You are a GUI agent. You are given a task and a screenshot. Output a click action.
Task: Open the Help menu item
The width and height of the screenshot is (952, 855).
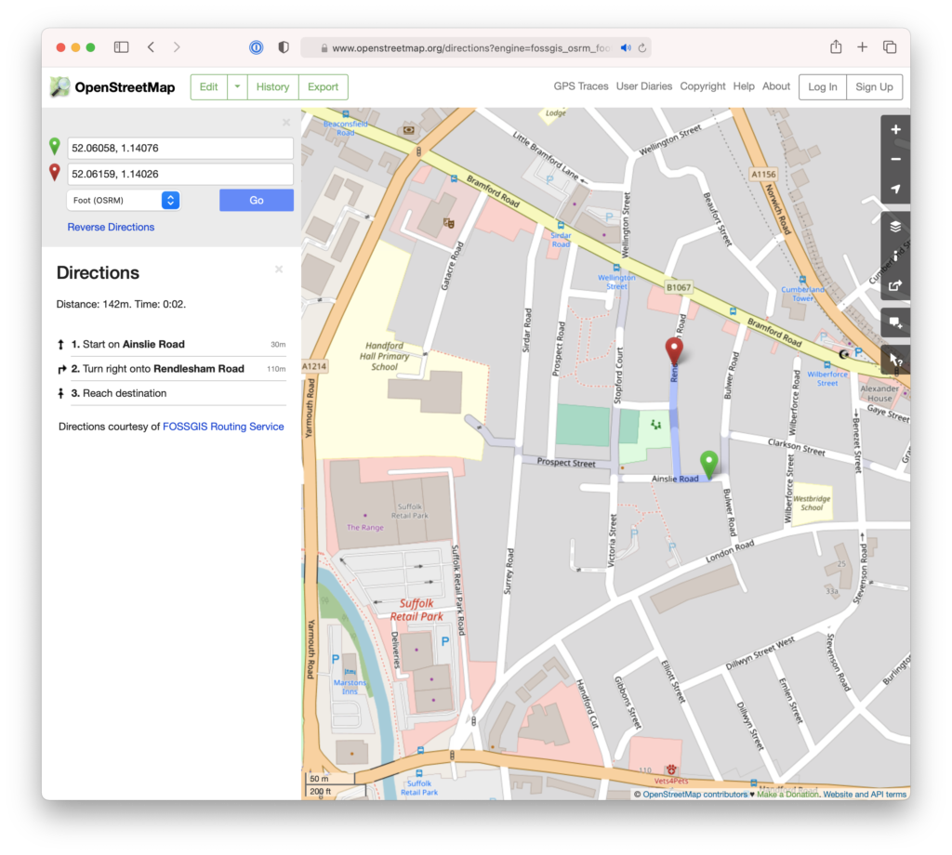click(x=743, y=86)
